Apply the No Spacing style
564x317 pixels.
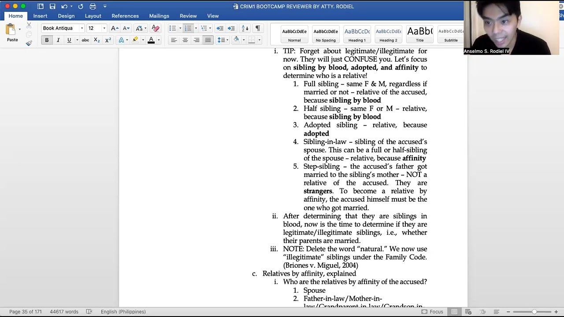(326, 34)
